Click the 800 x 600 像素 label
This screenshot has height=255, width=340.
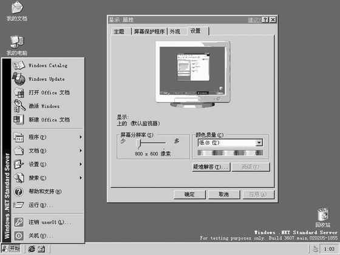[152, 154]
